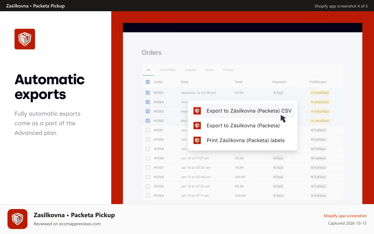
Task: Click 'Reviewed on ecomappreviews.com' text
Action: pos(67,224)
